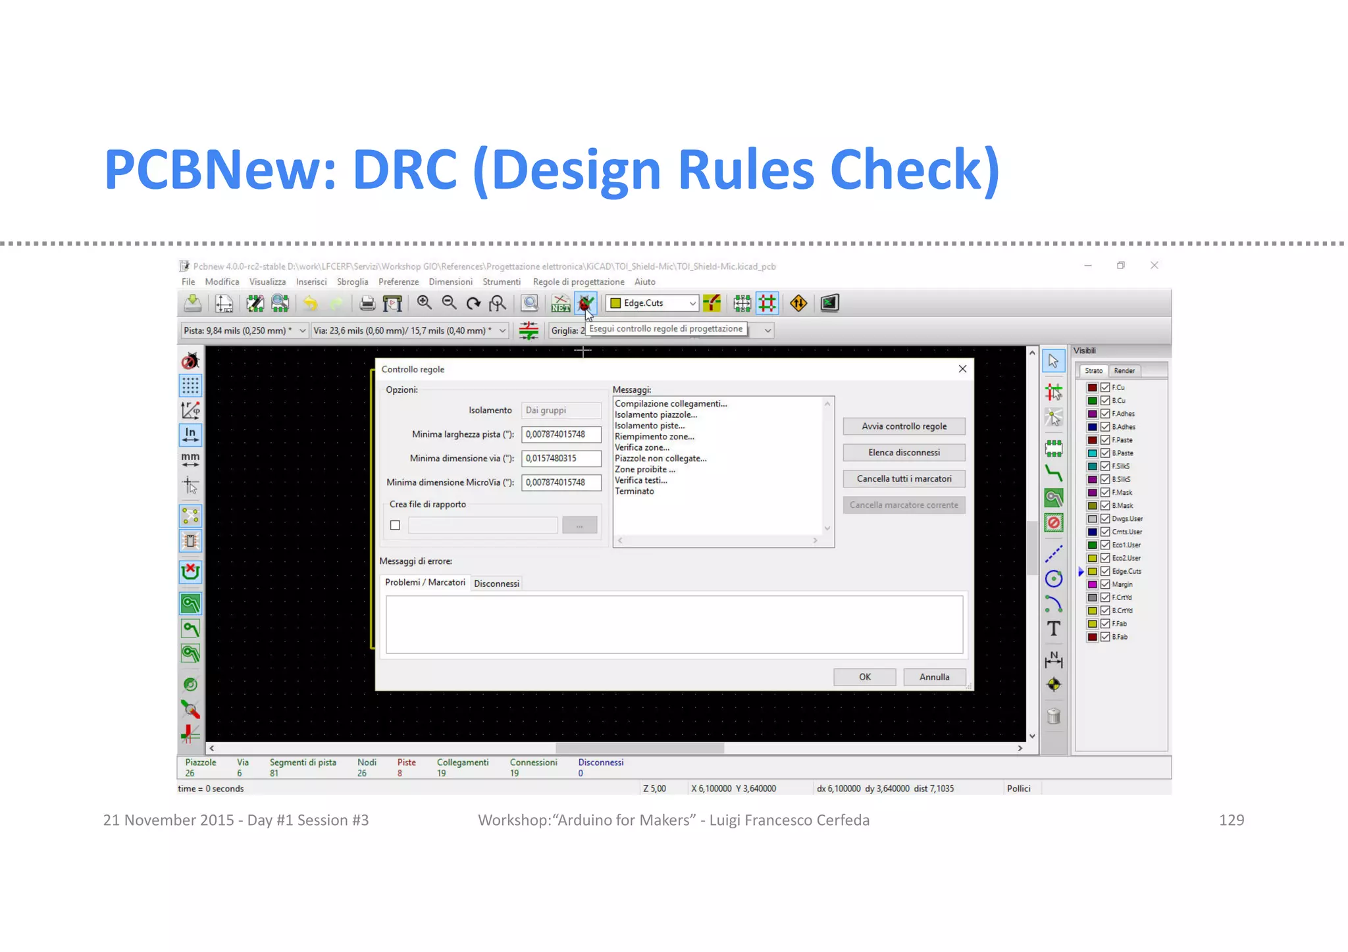
Task: Click Annulla in Controllo regole dialog
Action: [x=934, y=677]
